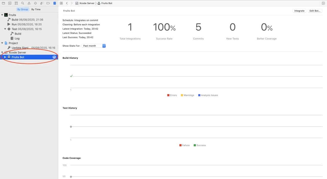This screenshot has height=179, width=327.
Task: Open the Breakpoint navigator icon
Action: [48, 3]
